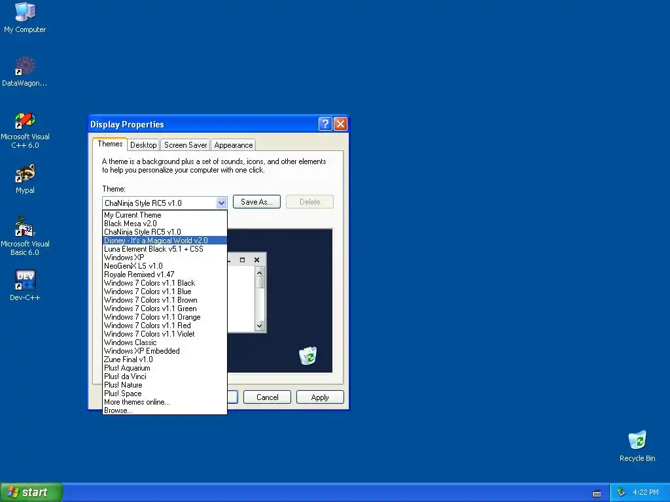Pick Luna Element Black v5.1 + CSS
Viewport: 670px width, 502px height.
164,249
